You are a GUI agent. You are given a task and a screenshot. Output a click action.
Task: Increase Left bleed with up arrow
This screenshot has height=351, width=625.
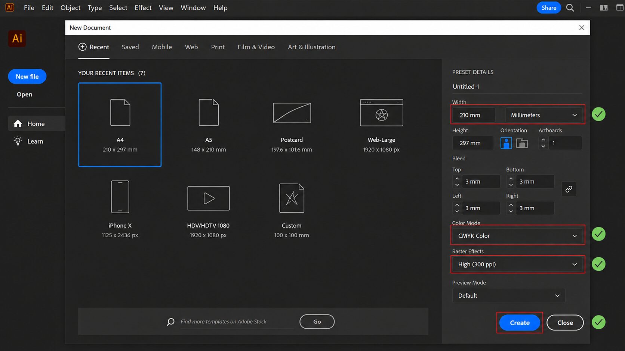point(457,205)
